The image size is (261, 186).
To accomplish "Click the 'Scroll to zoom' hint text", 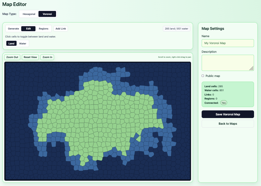I will 174,57.
